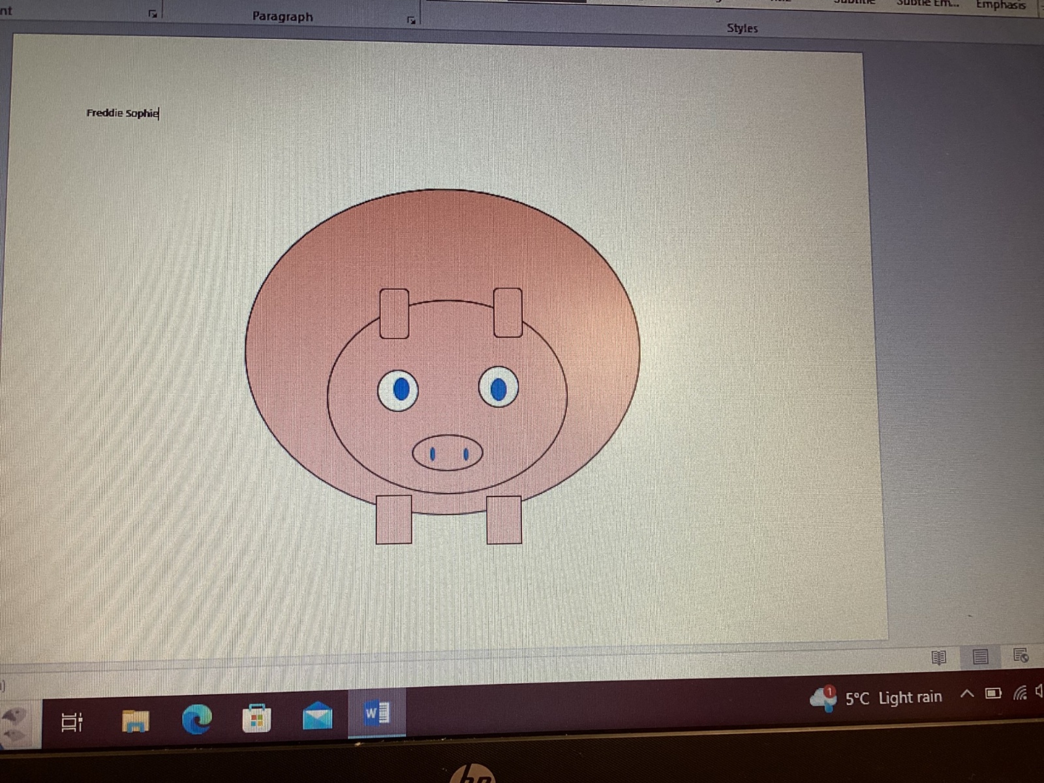Open Microsoft Store from the taskbar
Image resolution: width=1044 pixels, height=783 pixels.
pos(256,718)
